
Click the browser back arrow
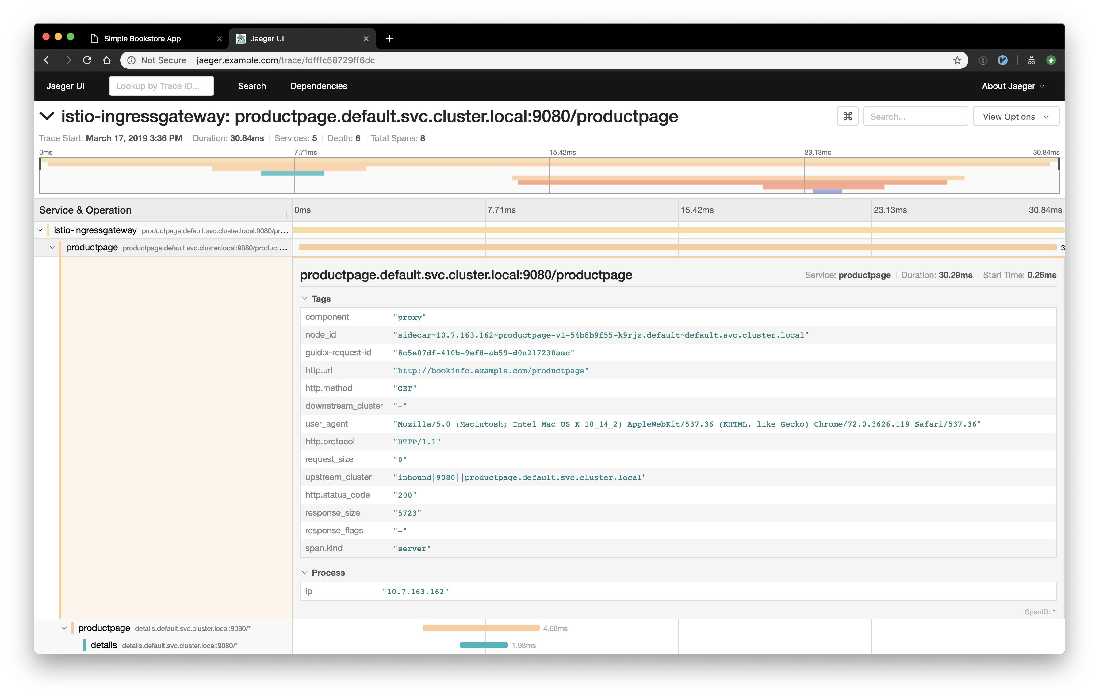(x=48, y=60)
